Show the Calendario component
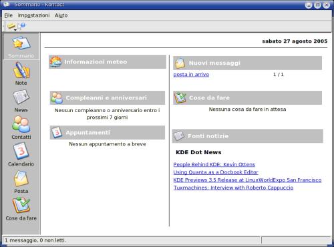This screenshot has width=334, height=247. click(21, 155)
